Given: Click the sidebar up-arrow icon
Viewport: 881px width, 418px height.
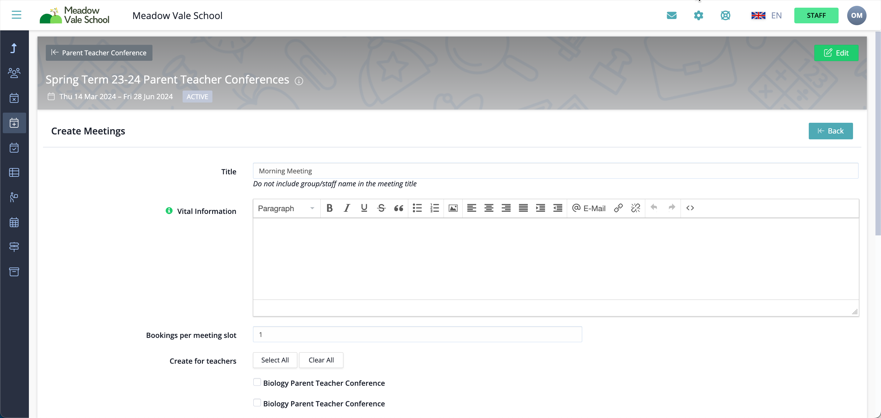Looking at the screenshot, I should pyautogui.click(x=14, y=48).
